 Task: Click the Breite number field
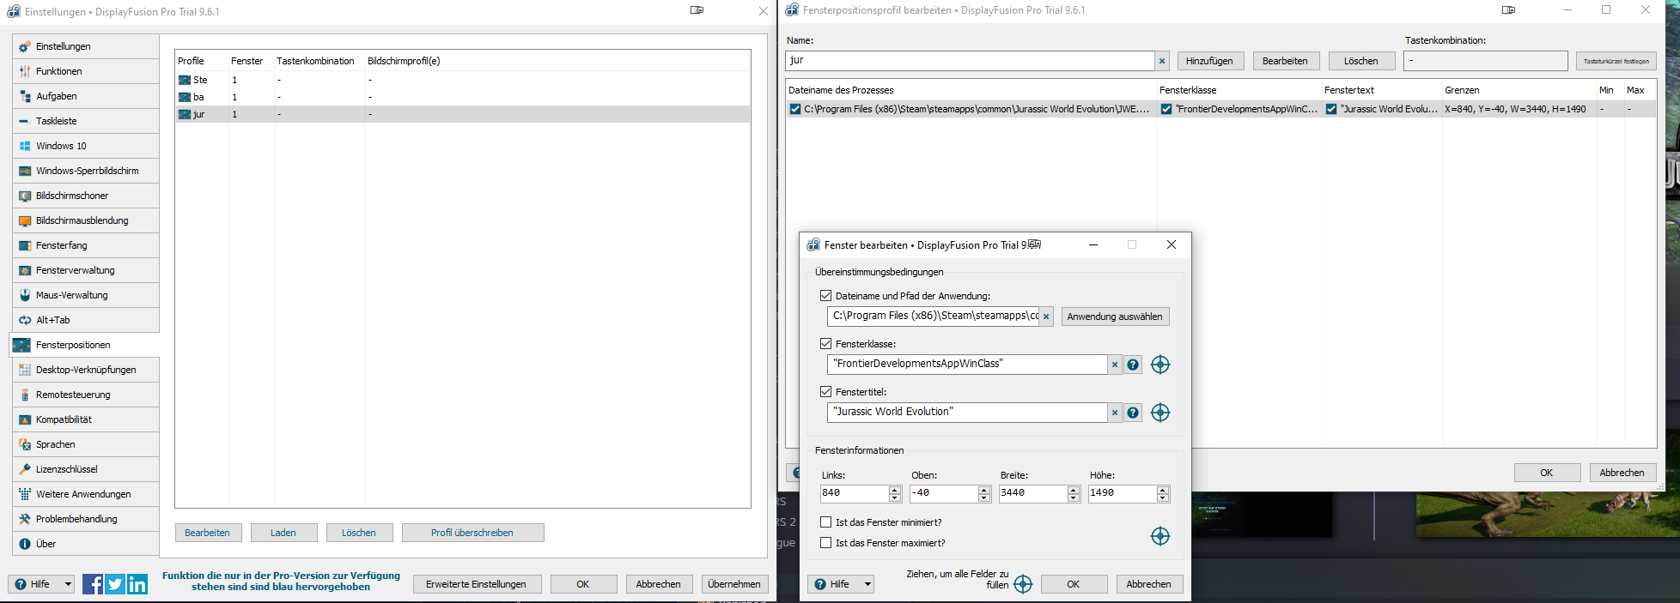(x=1033, y=493)
